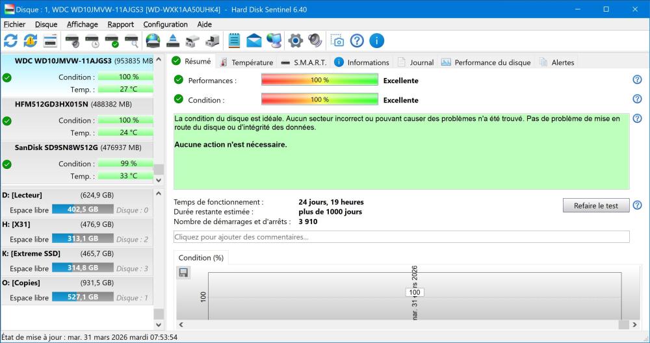Click the blue Refresh arrows icon
The width and height of the screenshot is (650, 343).
tap(10, 40)
